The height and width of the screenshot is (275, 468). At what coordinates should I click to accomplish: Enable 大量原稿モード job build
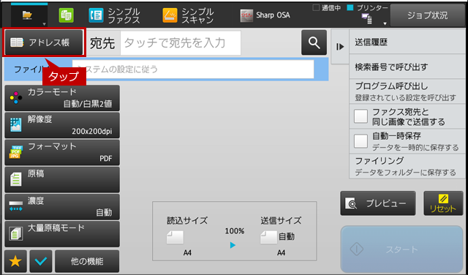(62, 234)
